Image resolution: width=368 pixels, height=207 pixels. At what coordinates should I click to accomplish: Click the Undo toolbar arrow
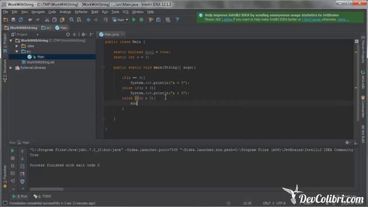(x=30, y=20)
